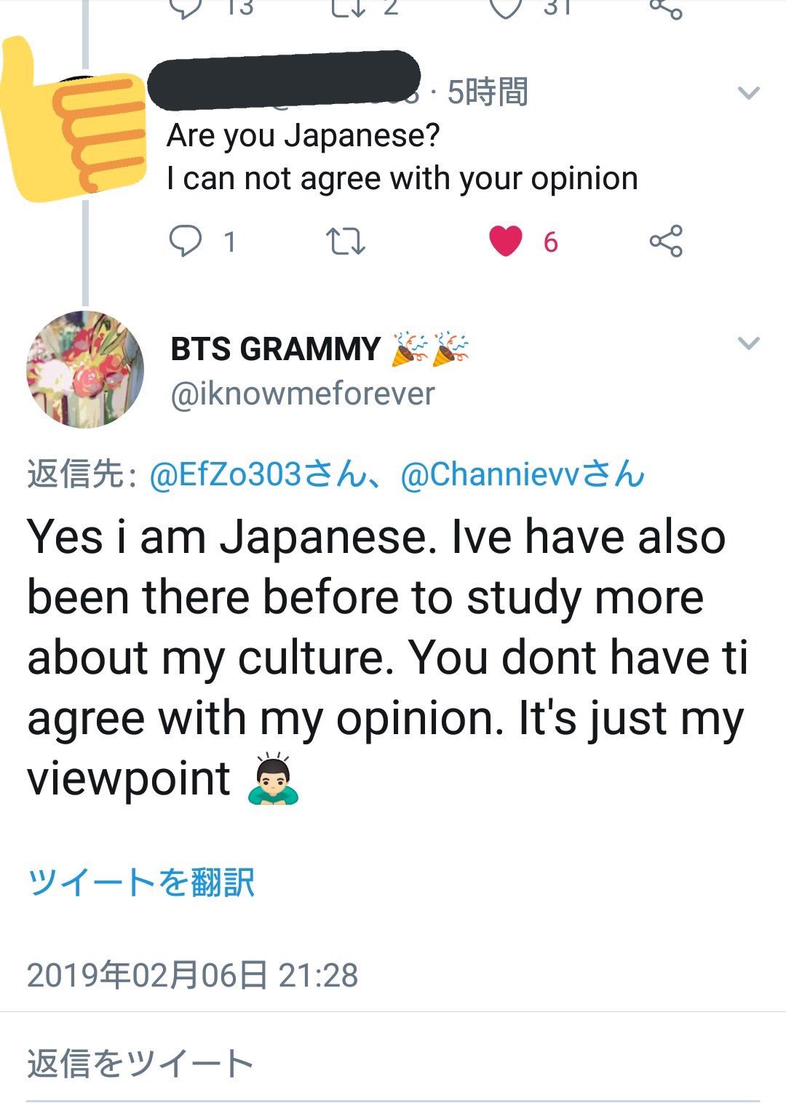Click reply icon on the "Are you Japanese?" tweet
786x1103 pixels.
click(186, 242)
